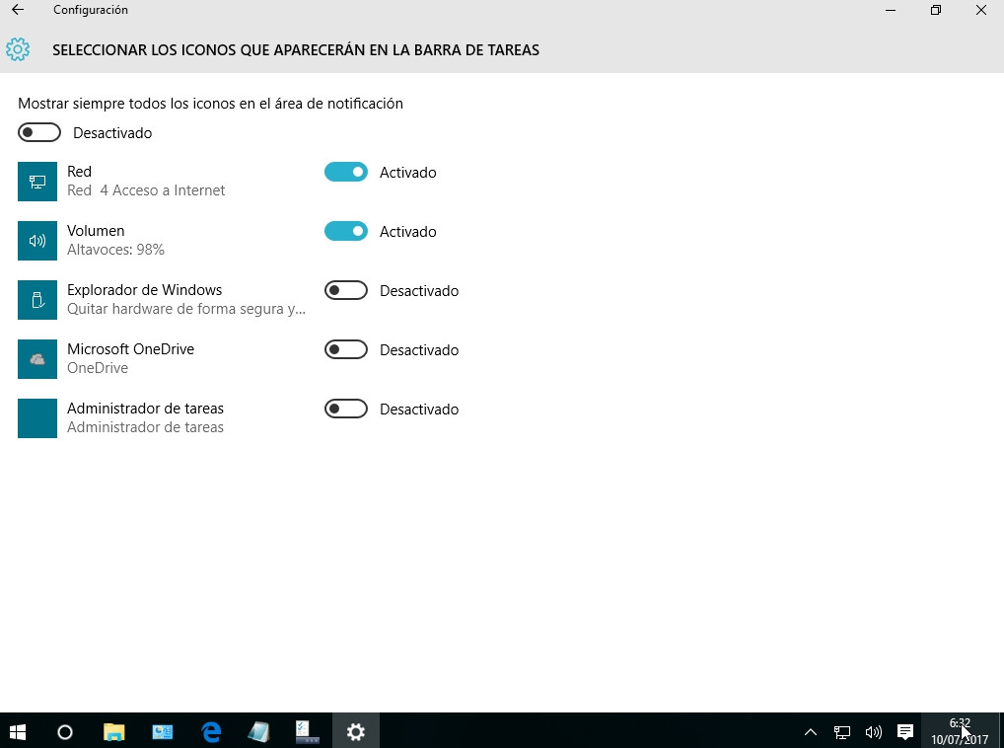Click the Explorador de Windows tile icon
1004x748 pixels.
(x=37, y=300)
